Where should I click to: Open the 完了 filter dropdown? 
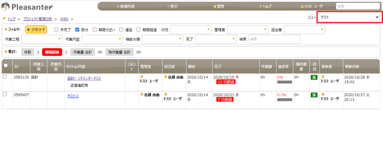click(216, 39)
